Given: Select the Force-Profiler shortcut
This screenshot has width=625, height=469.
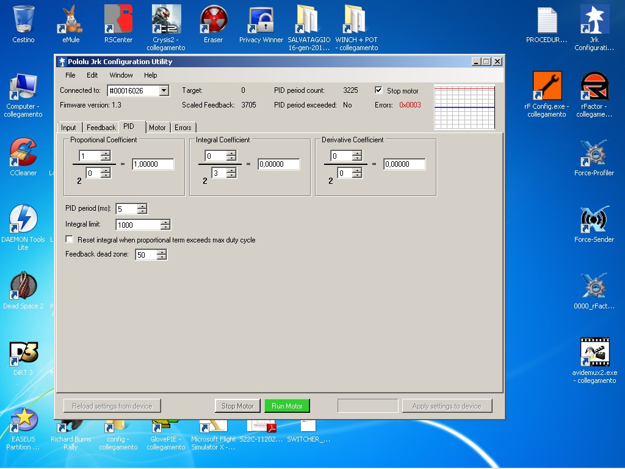Looking at the screenshot, I should (x=594, y=153).
